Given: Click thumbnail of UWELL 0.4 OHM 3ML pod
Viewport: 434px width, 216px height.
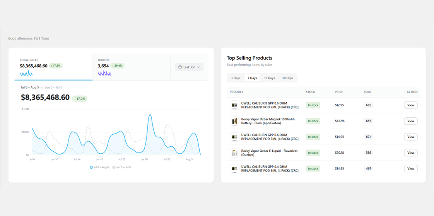Looking at the screenshot, I should [x=235, y=169].
